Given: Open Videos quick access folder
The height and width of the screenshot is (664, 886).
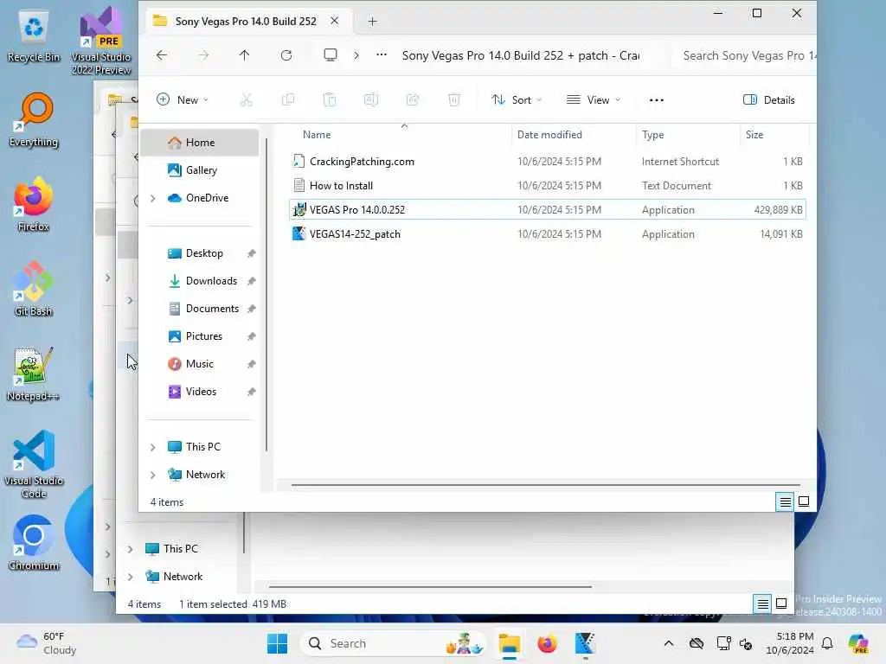Looking at the screenshot, I should click(x=200, y=392).
